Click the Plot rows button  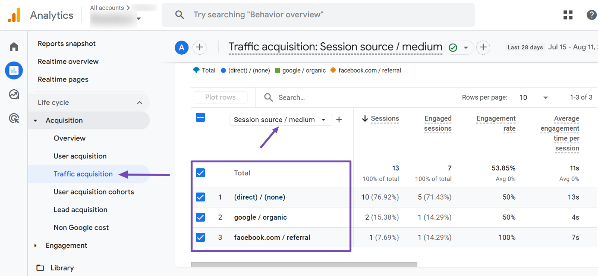click(220, 97)
